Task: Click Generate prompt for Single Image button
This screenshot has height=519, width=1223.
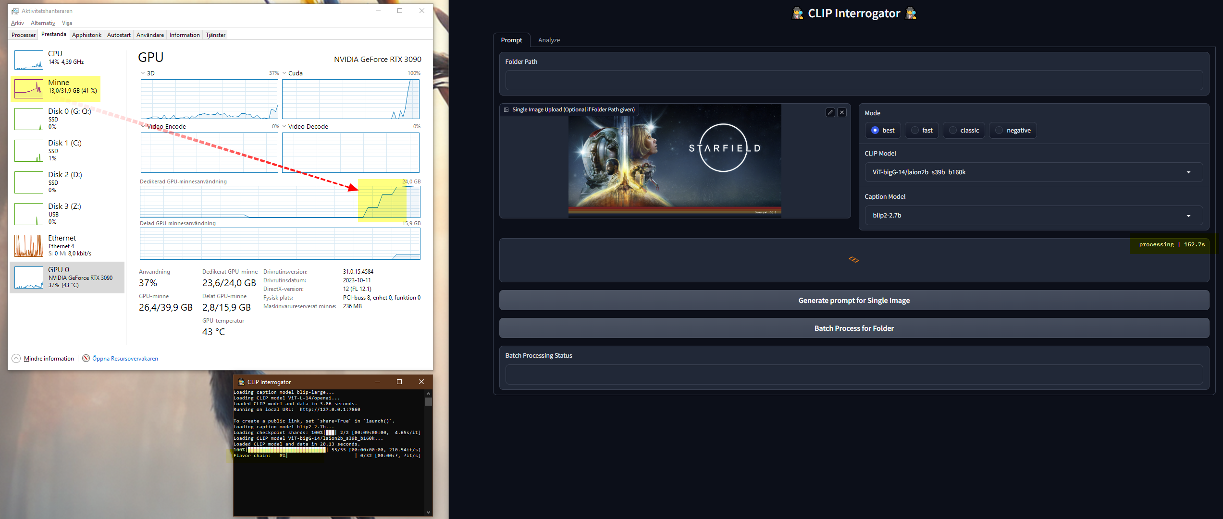Action: [x=854, y=301]
